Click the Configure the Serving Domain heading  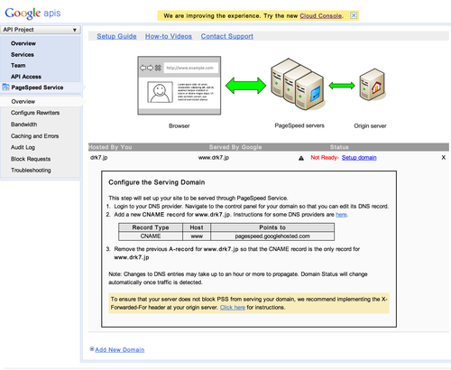[x=157, y=182]
